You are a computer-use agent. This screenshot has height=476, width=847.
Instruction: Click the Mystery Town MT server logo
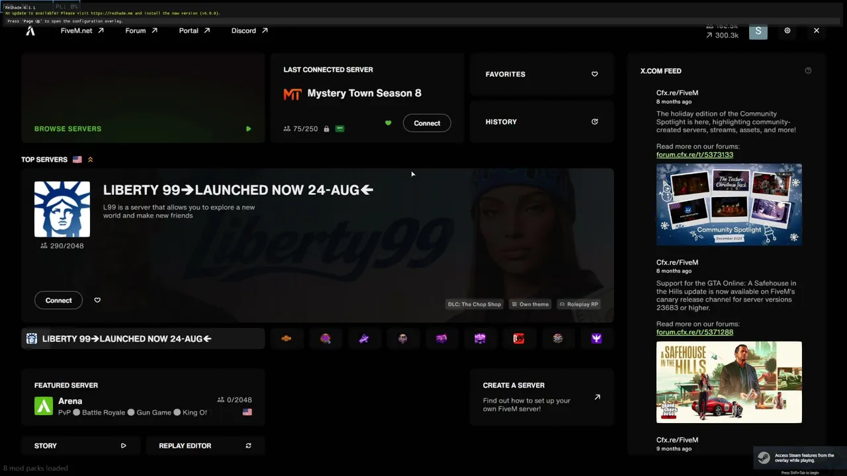point(292,94)
